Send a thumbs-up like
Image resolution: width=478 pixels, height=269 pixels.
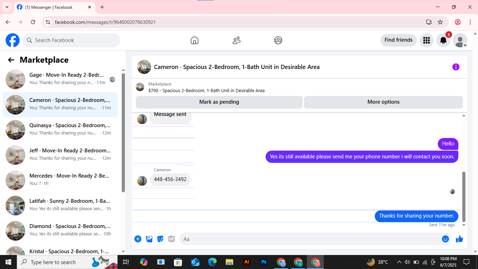pos(459,239)
